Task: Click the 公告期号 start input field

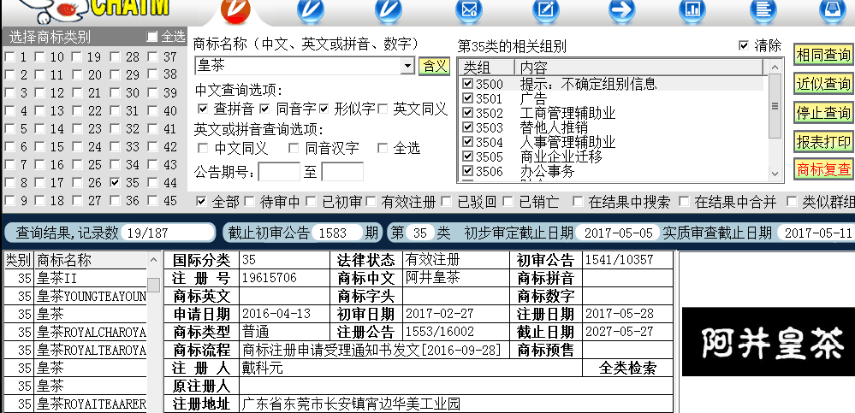Action: point(279,172)
